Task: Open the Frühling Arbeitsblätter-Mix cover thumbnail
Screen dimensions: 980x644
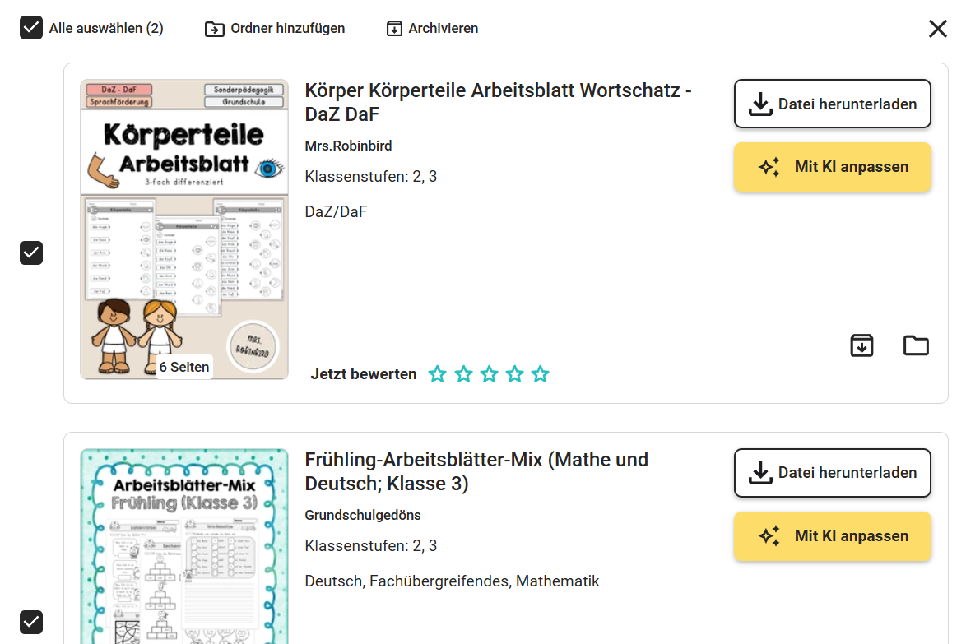Action: (184, 547)
